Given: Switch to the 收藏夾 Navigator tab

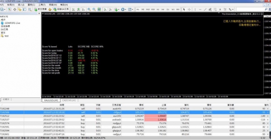Looking at the screenshot, I should pos(6,99).
